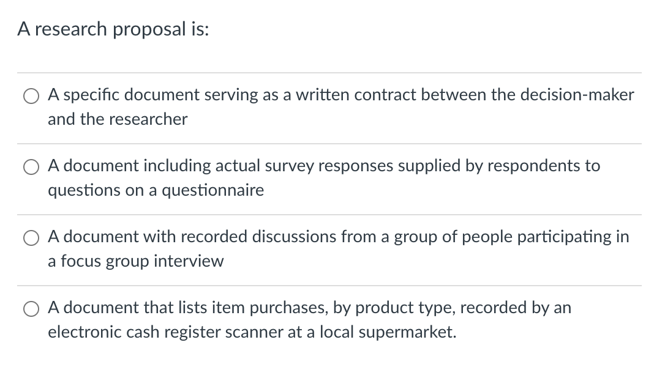
Task: Click the question text 'A research proposal is:'
Action: click(113, 28)
